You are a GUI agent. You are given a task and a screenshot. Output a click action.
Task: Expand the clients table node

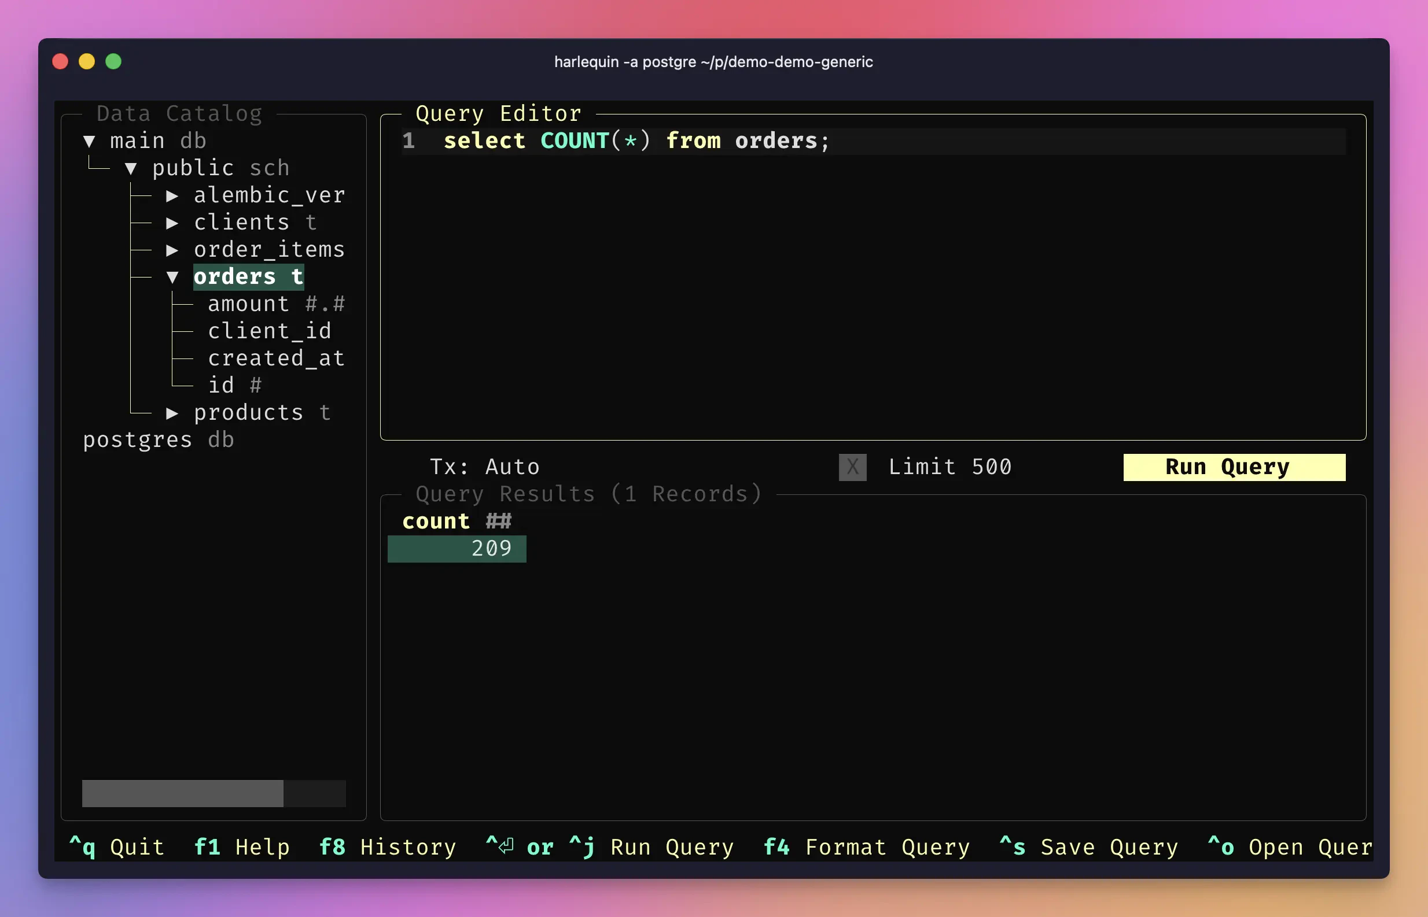172,223
